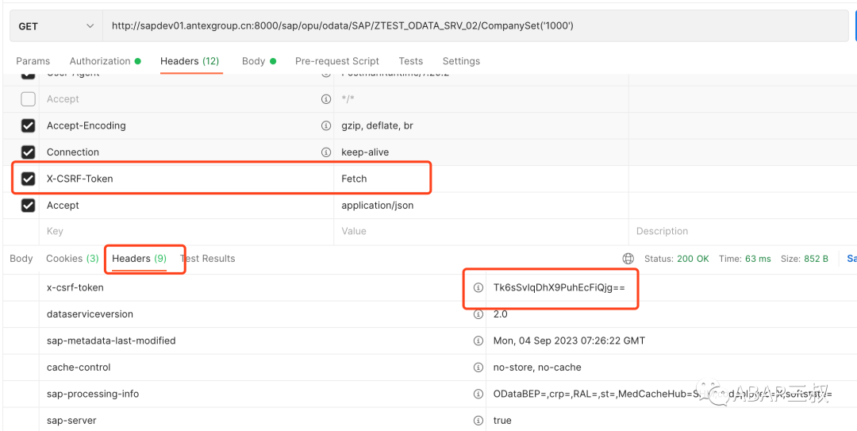The image size is (857, 431).
Task: Open the GET method dropdown
Action: tap(56, 25)
